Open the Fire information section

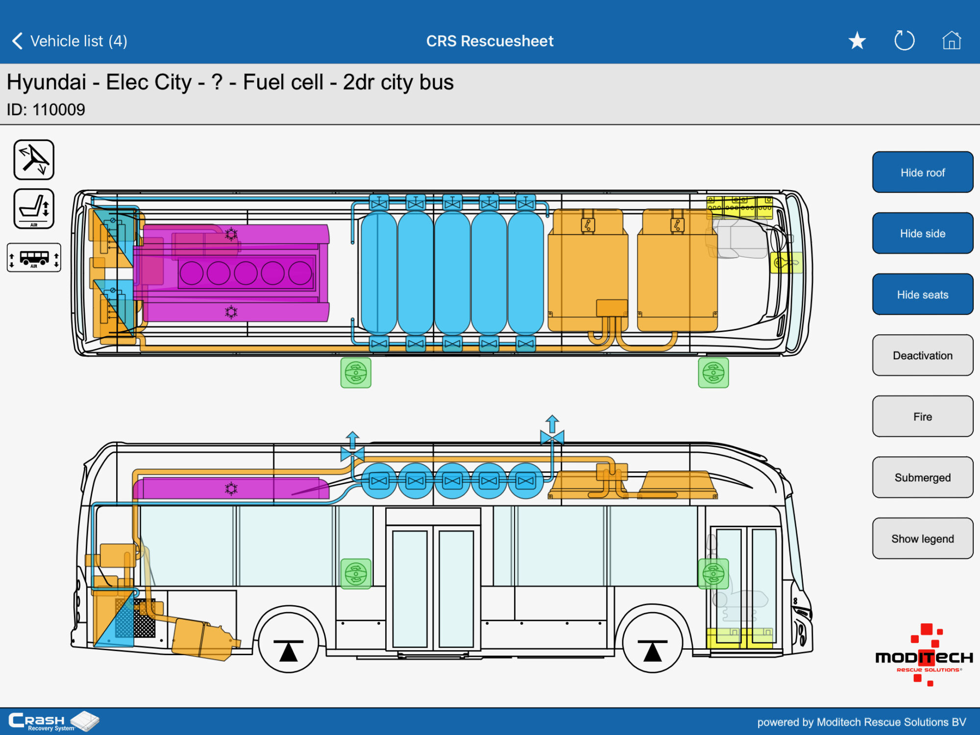(922, 416)
